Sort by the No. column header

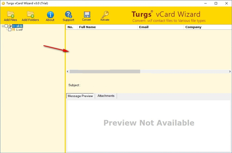(72, 27)
